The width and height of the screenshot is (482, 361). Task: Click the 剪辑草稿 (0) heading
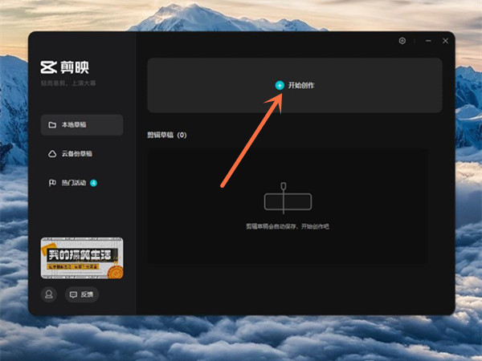[x=166, y=135]
